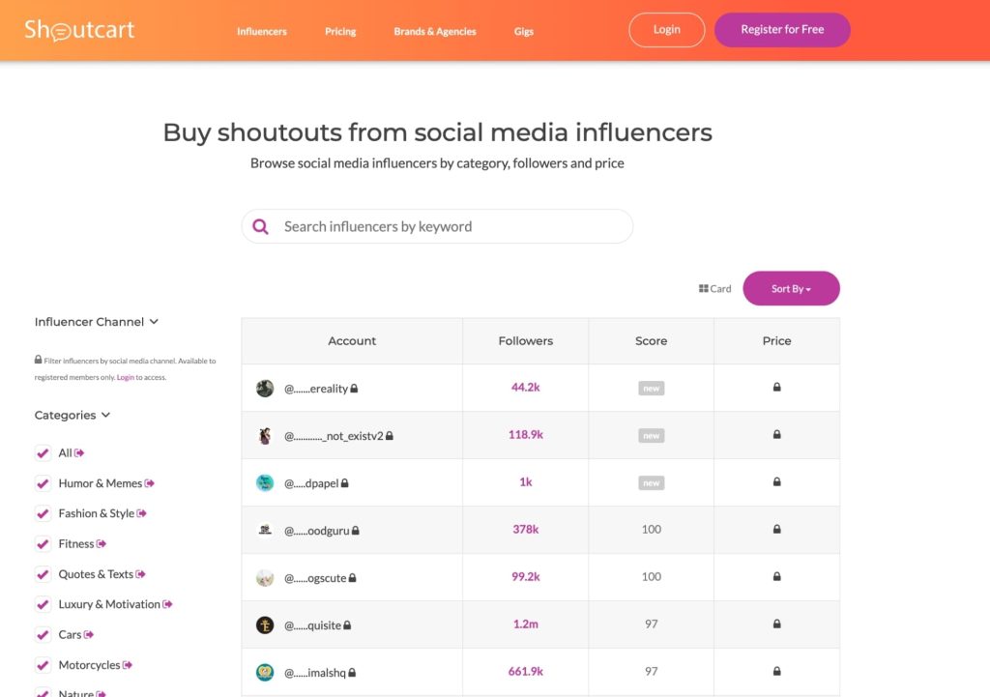The width and height of the screenshot is (990, 697).
Task: Click the Login button in header
Action: [x=667, y=30]
